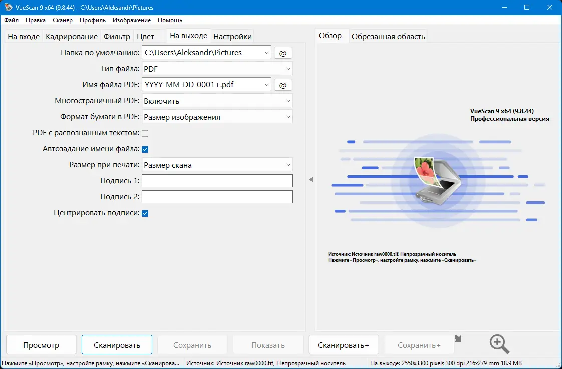Click the Просмотр button

(41, 345)
